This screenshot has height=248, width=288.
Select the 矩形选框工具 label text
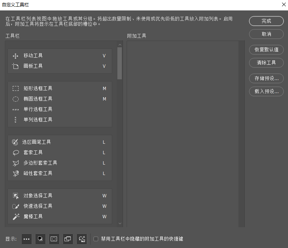point(38,89)
